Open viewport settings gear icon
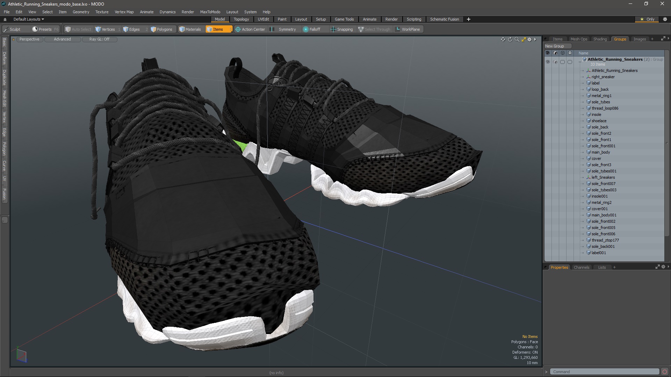The height and width of the screenshot is (377, 671). [x=529, y=39]
